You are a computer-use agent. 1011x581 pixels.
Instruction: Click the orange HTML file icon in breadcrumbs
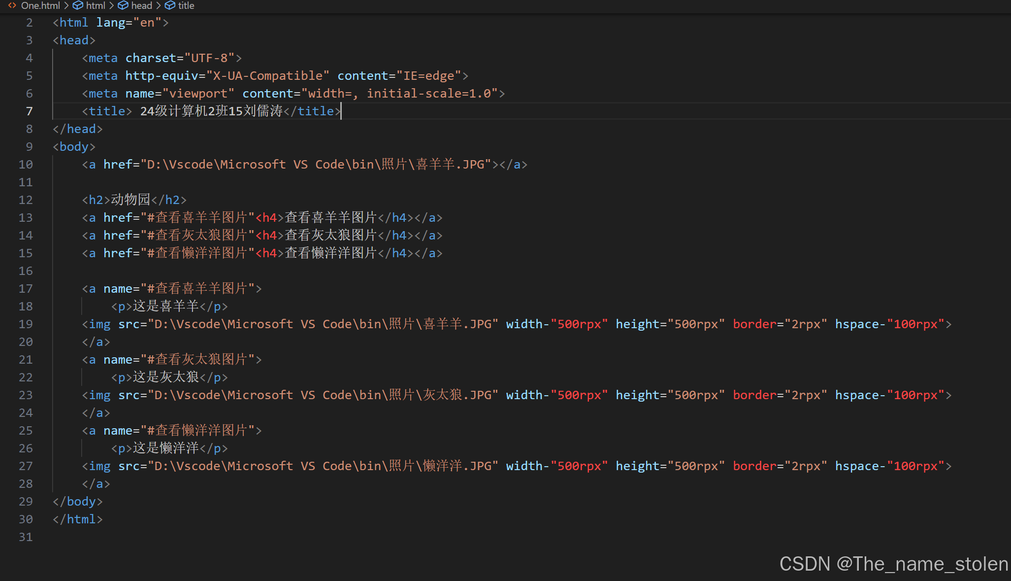coord(12,5)
